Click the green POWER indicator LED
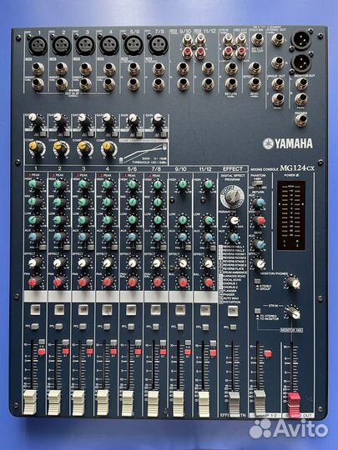 coord(297,175)
